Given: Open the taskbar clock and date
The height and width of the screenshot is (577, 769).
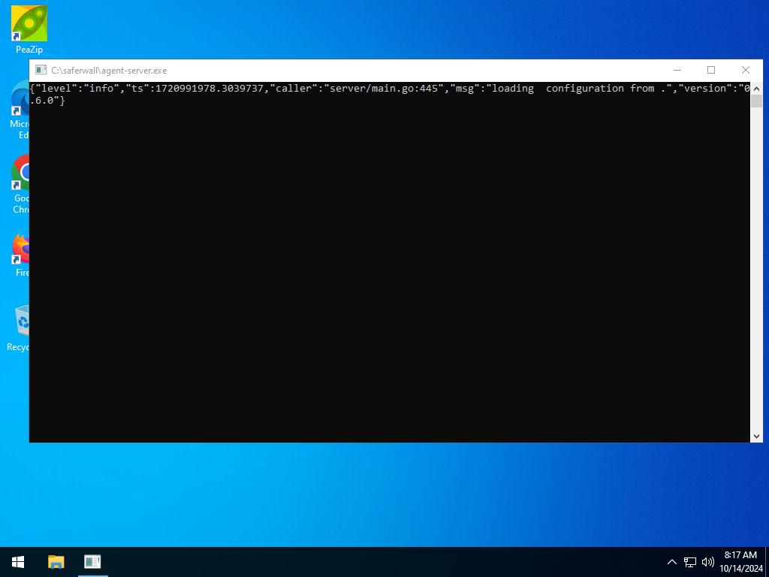Looking at the screenshot, I should point(740,562).
